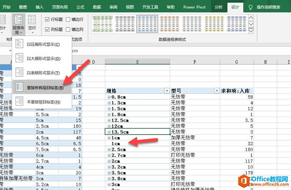Viewport: 291px width, 190px height.
Task: Switch to the 开始 ribbon tab
Action: (x=6, y=7)
